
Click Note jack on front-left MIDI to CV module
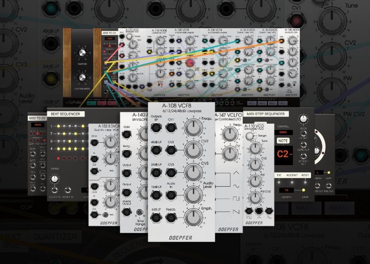pyautogui.click(x=33, y=154)
